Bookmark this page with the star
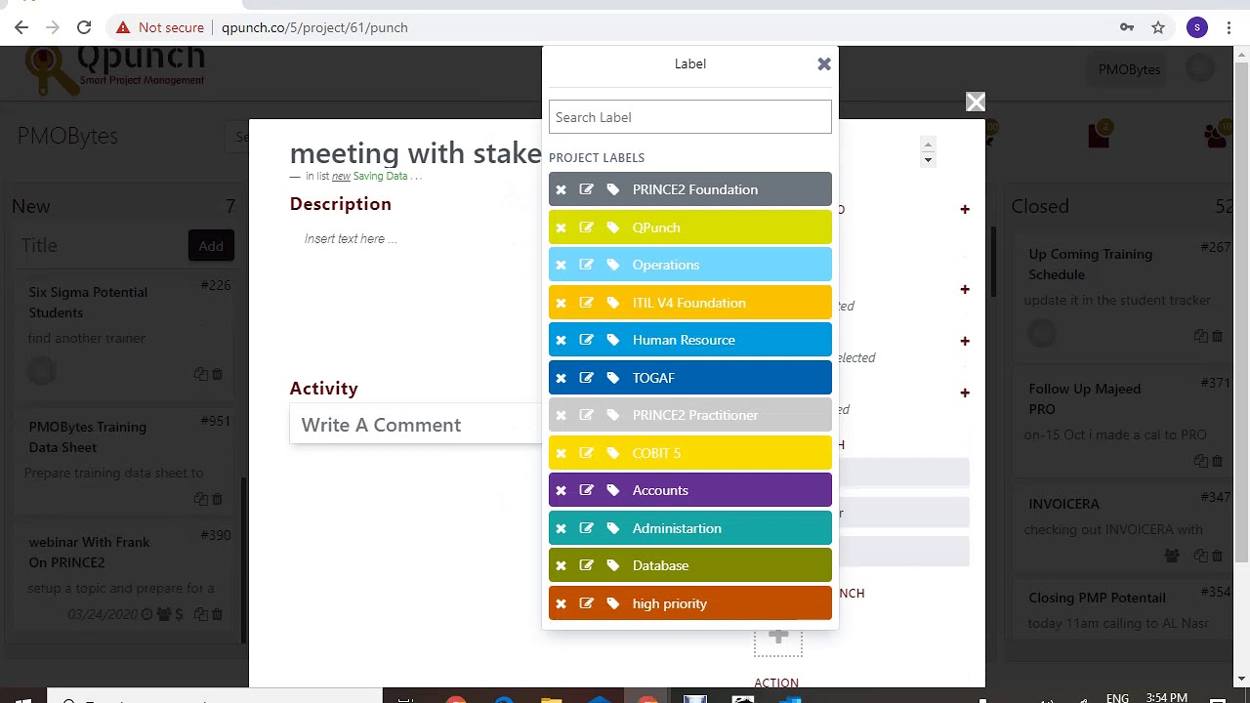Screen dimensions: 1250x703 (1158, 27)
